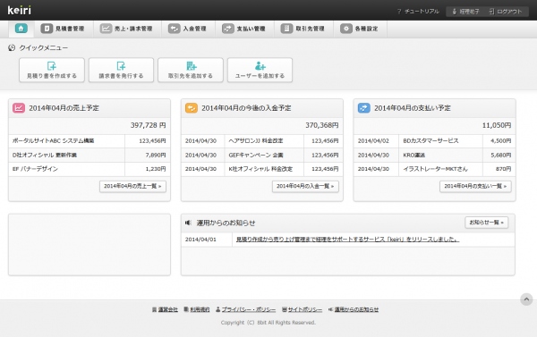
Task: Click orange icon in 入金予定 panel header
Action: (192, 108)
